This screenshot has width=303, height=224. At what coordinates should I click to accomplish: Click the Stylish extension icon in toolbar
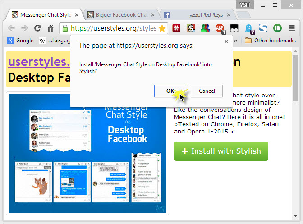point(191,28)
